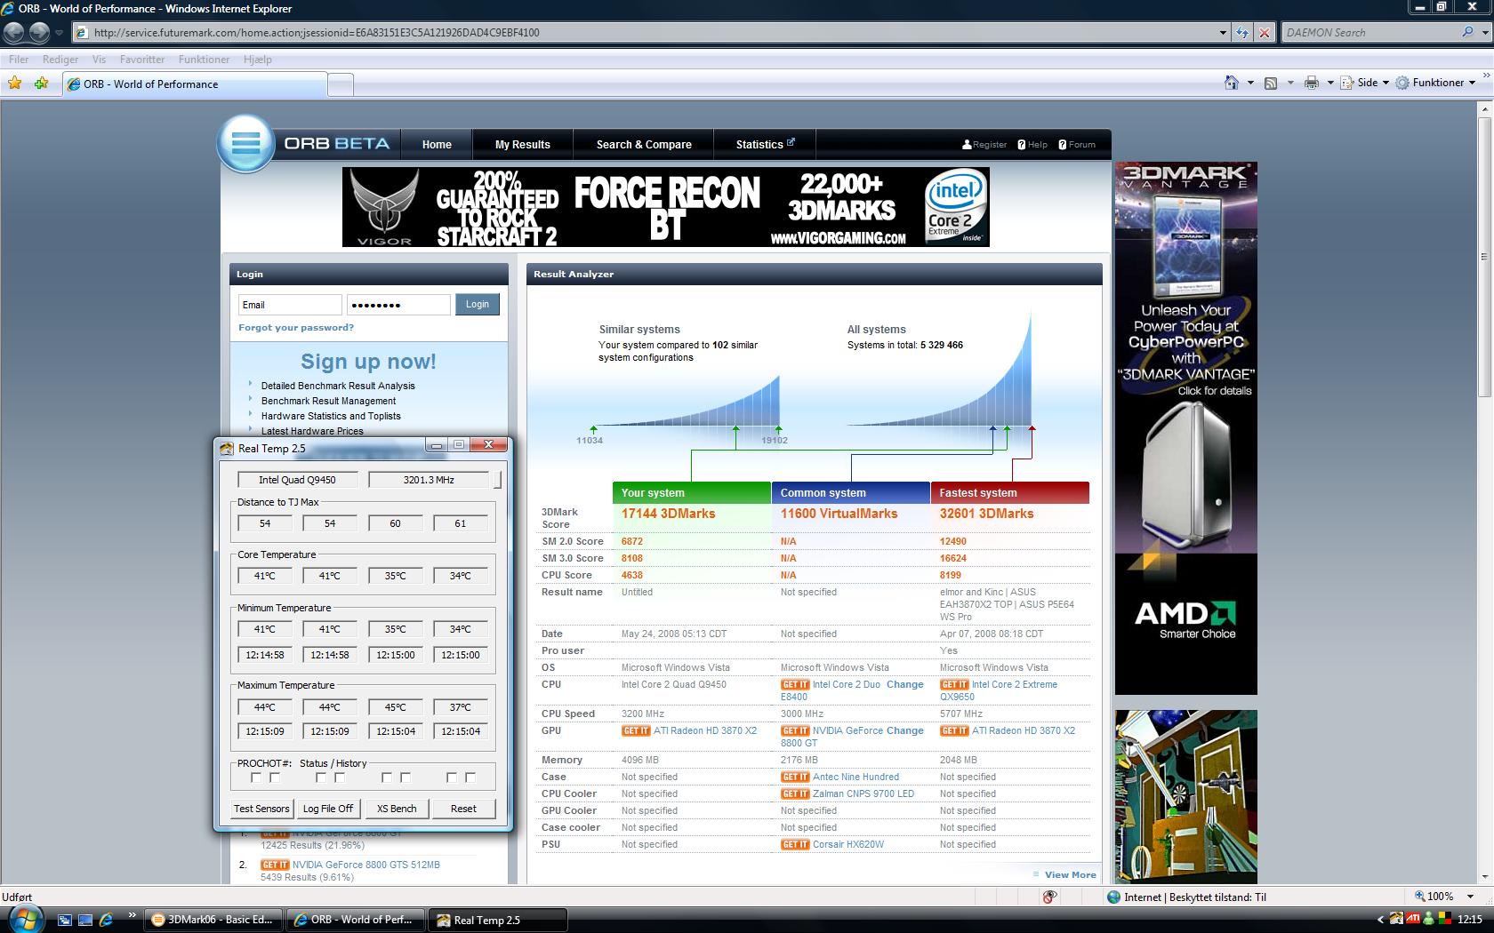Expand the Print button dropdown arrow

(1329, 83)
